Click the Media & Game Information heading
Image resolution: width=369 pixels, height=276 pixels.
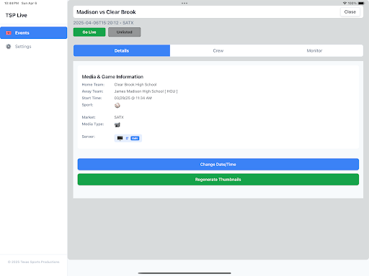coord(112,77)
